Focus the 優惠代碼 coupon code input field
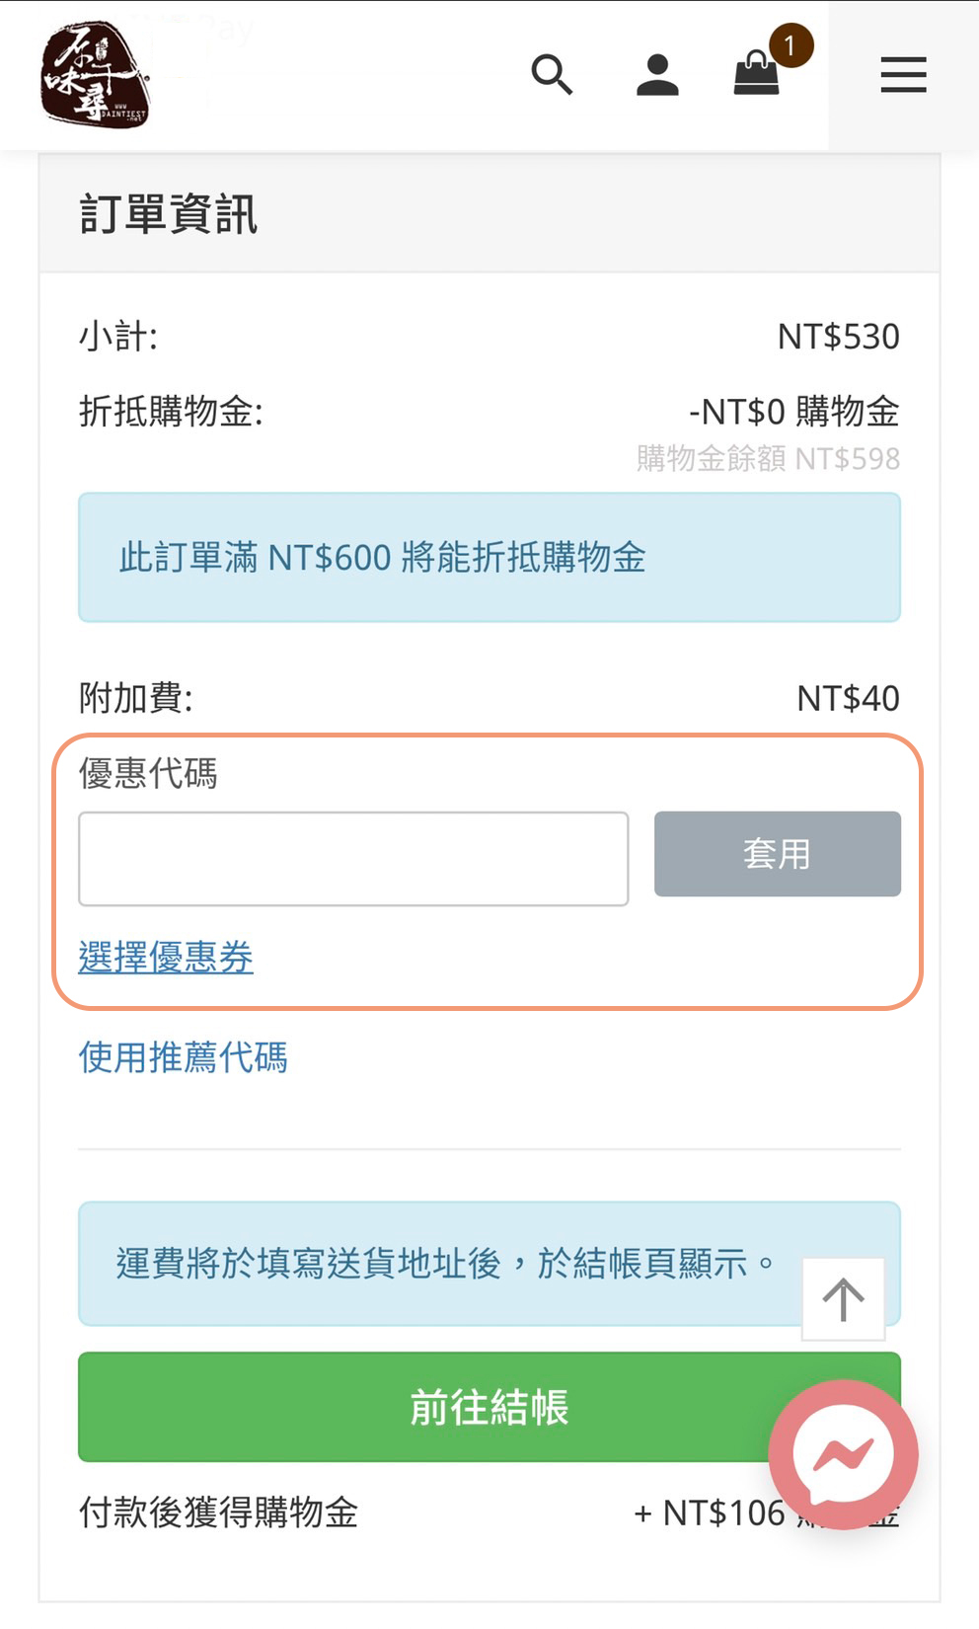Image resolution: width=979 pixels, height=1629 pixels. click(353, 858)
